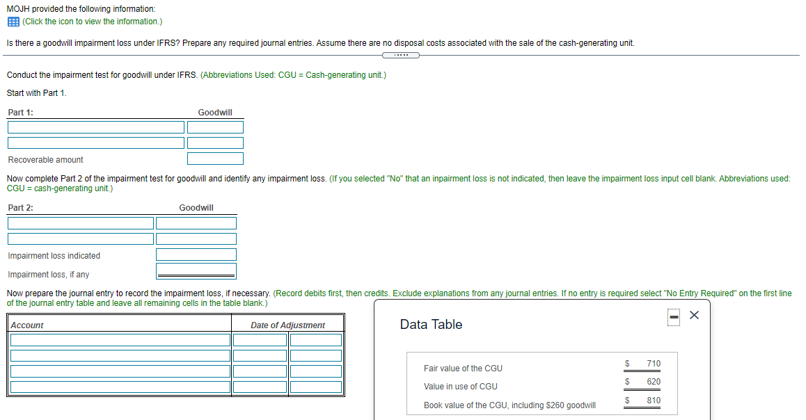This screenshot has width=806, height=420.
Task: Click the first Goodwill amount box in Part 2
Action: pos(196,223)
